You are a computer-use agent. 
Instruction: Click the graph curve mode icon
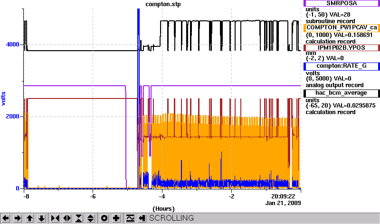tap(130, 218)
